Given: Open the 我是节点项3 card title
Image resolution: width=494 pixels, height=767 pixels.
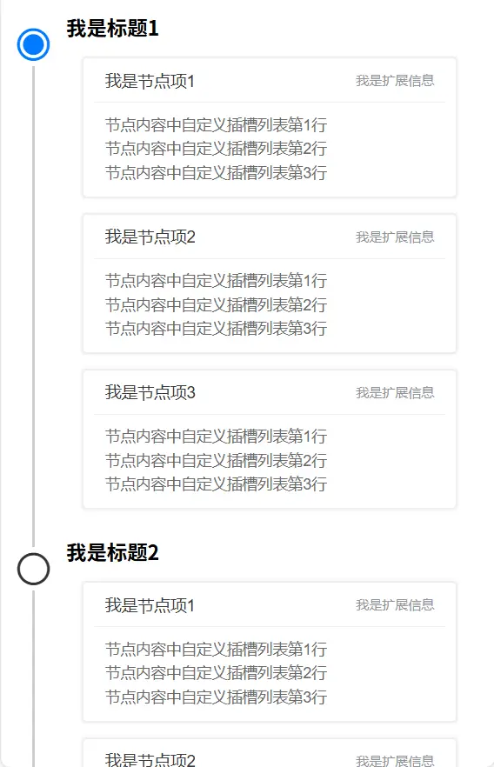Looking at the screenshot, I should pos(150,392).
